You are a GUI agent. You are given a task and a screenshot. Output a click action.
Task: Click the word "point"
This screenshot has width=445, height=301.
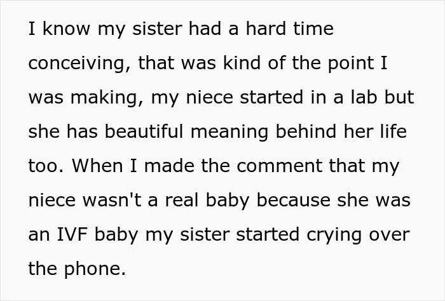click(x=351, y=63)
